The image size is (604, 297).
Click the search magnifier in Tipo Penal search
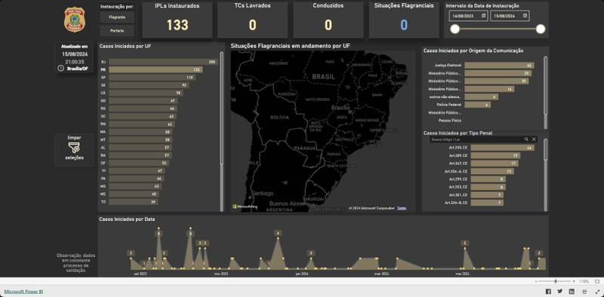526,139
